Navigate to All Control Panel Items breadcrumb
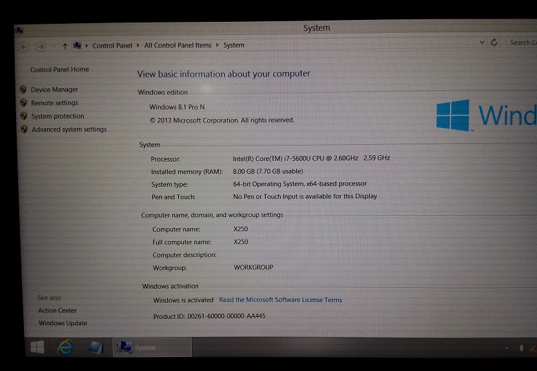Viewport: 537px width, 371px height. point(177,45)
